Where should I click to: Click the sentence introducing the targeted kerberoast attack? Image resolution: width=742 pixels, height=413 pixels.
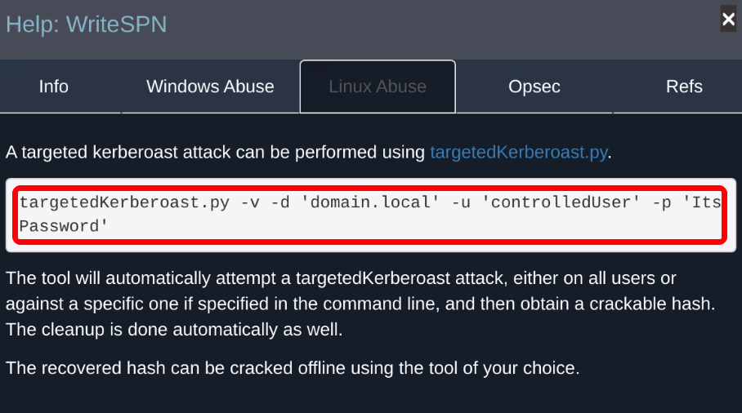[x=217, y=152]
